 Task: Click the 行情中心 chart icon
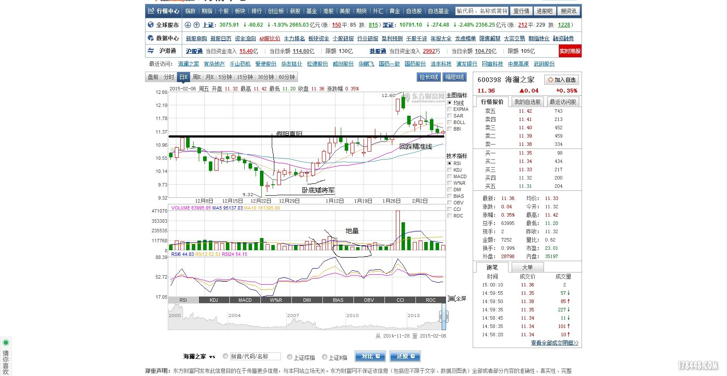pyautogui.click(x=151, y=11)
